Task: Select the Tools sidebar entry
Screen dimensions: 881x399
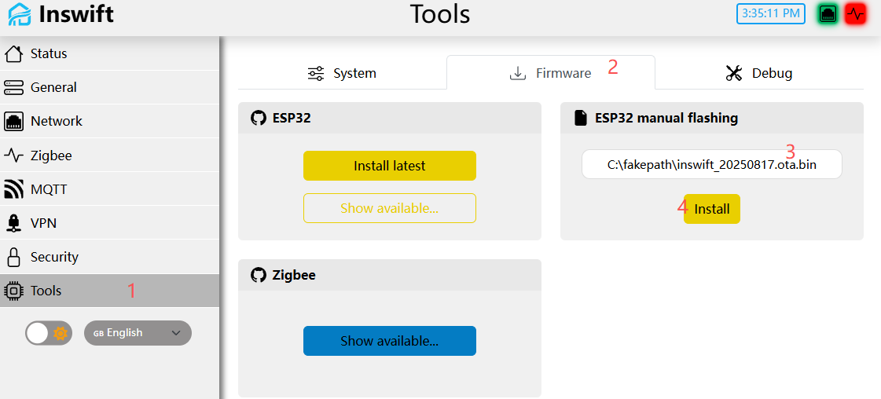Action: tap(109, 291)
